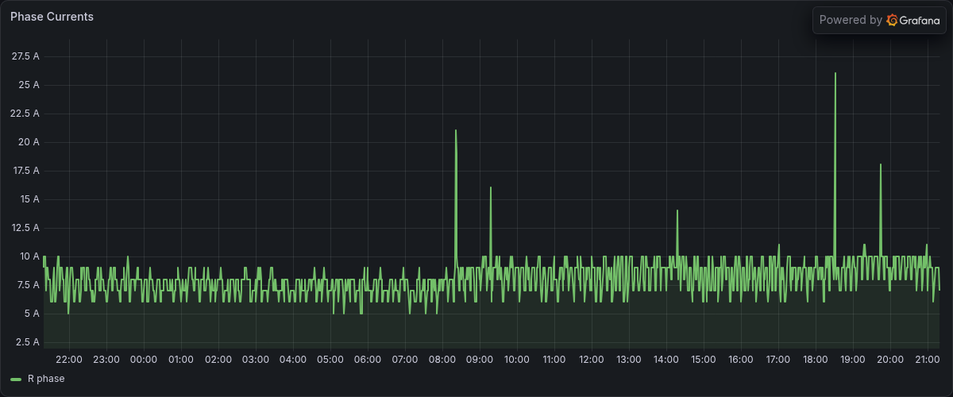Click the 16 A spike after 09:00

click(491, 187)
